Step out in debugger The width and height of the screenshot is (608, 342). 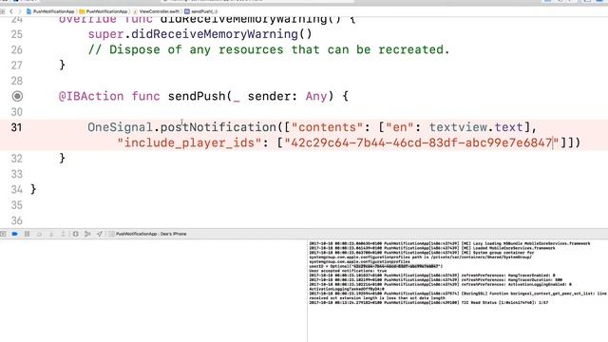pyautogui.click(x=63, y=234)
